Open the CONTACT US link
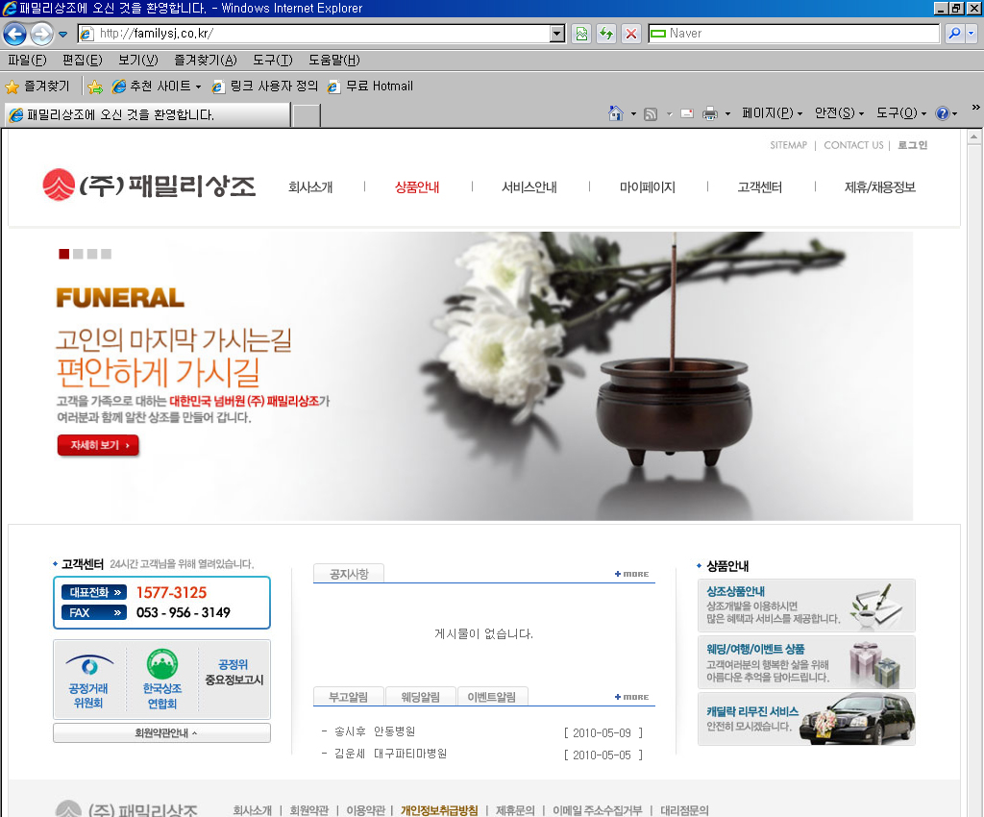The height and width of the screenshot is (817, 984). pos(853,145)
